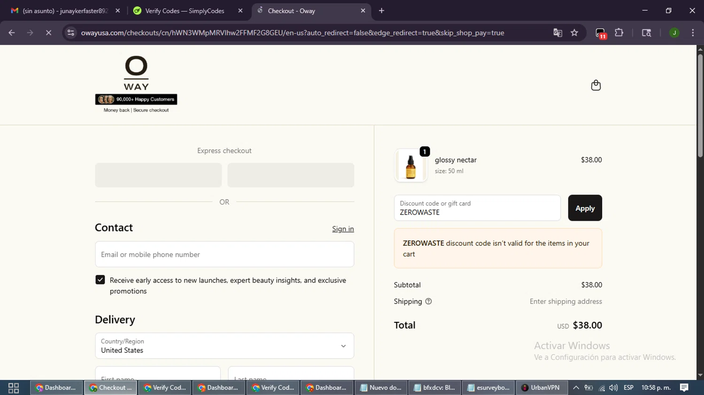
Task: Click the Last name field
Action: (291, 373)
